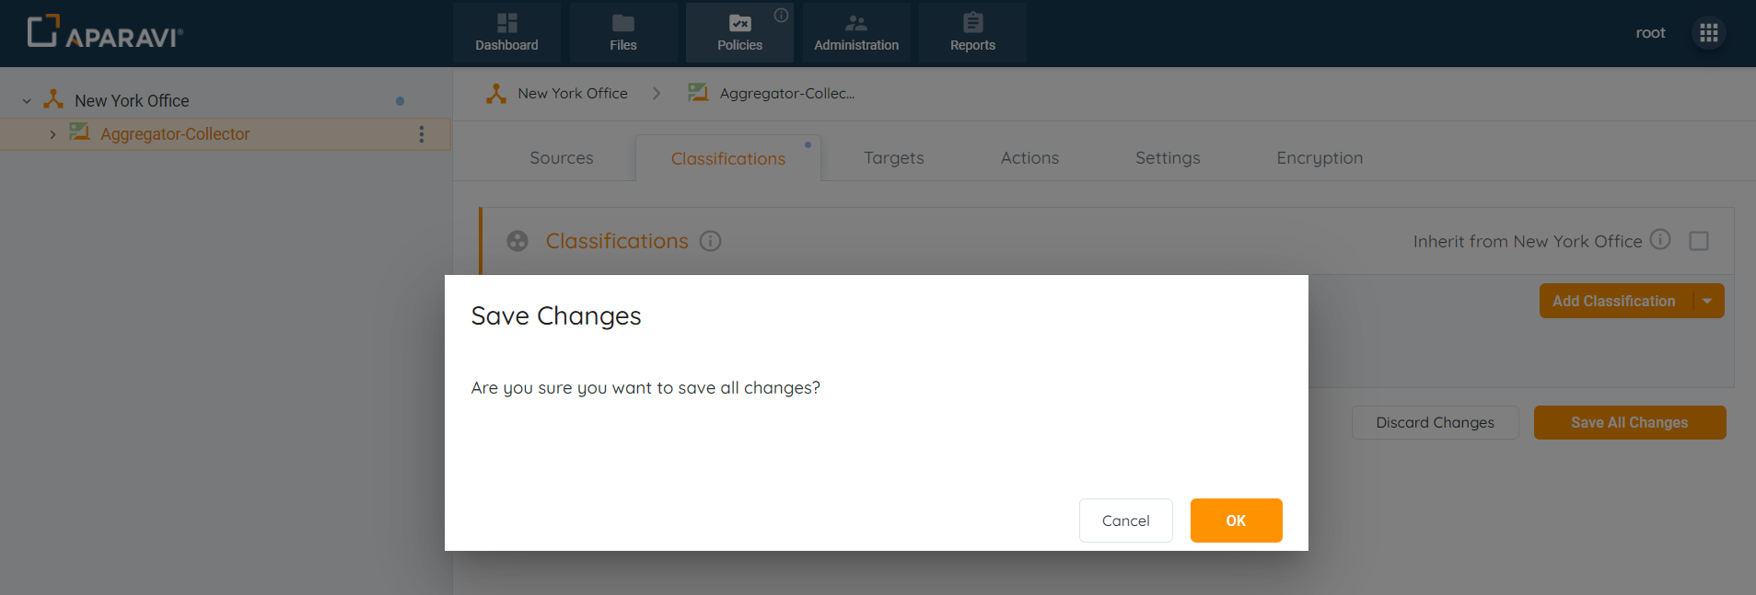
Task: Open the Files section
Action: [x=623, y=32]
